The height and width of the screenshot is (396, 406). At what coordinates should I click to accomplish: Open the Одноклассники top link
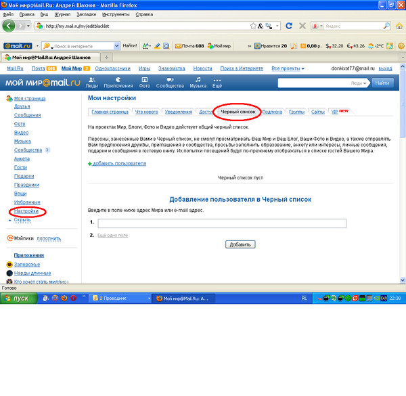(x=112, y=68)
